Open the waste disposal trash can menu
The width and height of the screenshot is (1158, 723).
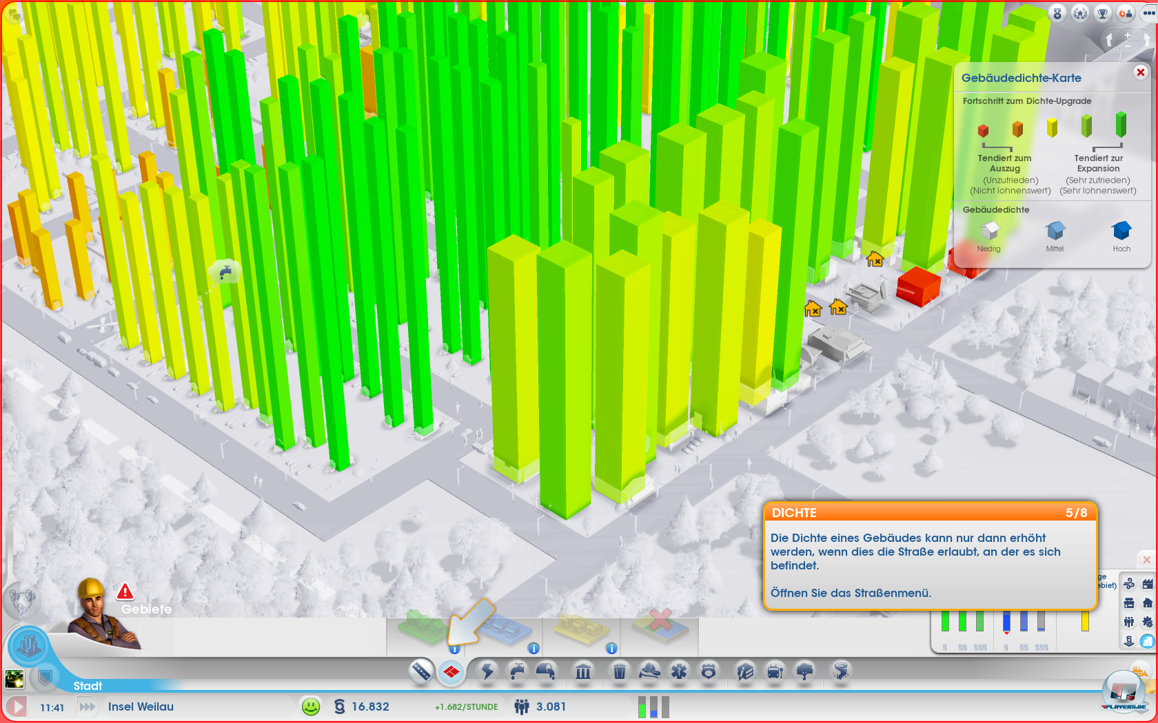(x=620, y=671)
